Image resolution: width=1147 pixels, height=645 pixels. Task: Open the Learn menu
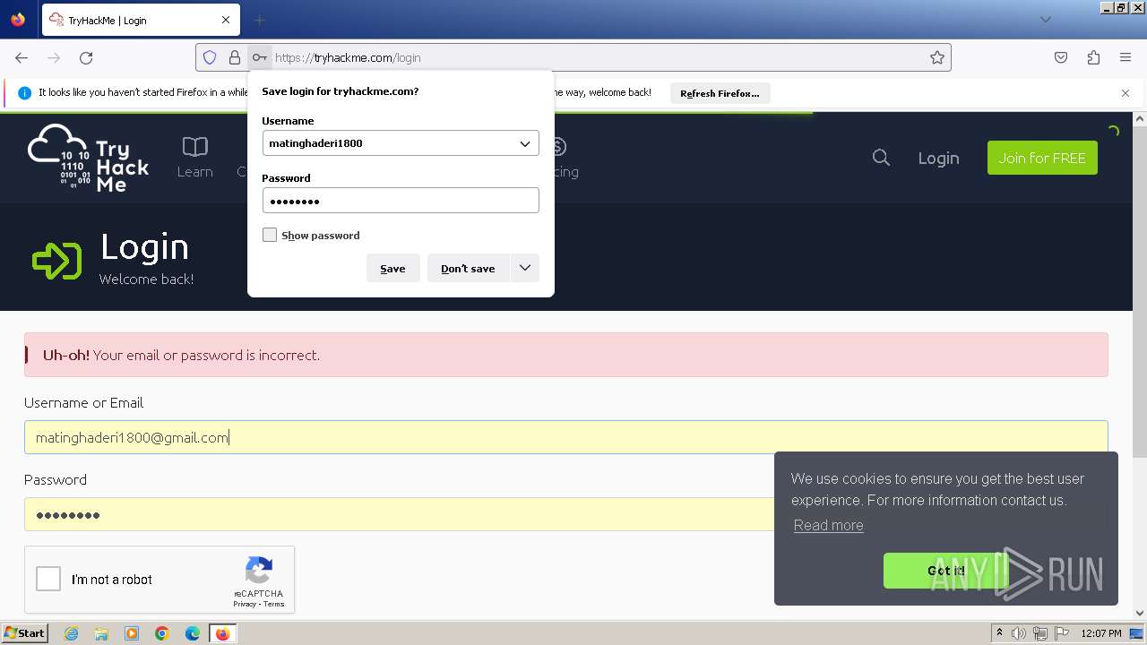(x=194, y=158)
